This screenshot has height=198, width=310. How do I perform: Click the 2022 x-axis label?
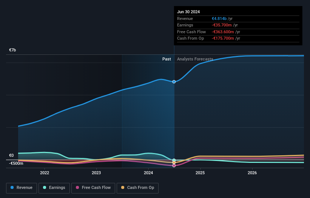click(x=45, y=173)
